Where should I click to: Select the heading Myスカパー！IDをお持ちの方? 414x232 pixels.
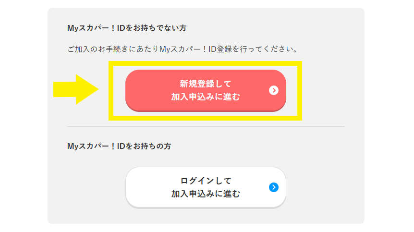coord(119,146)
